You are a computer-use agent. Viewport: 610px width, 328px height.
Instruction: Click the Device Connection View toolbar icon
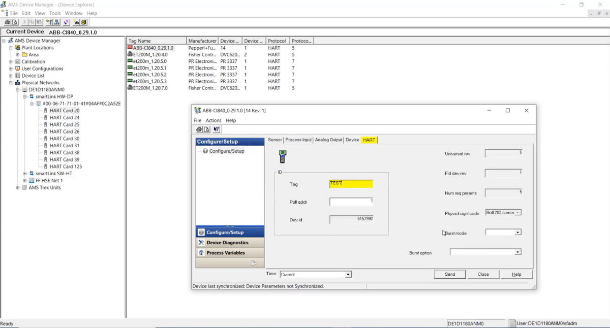click(x=57, y=22)
